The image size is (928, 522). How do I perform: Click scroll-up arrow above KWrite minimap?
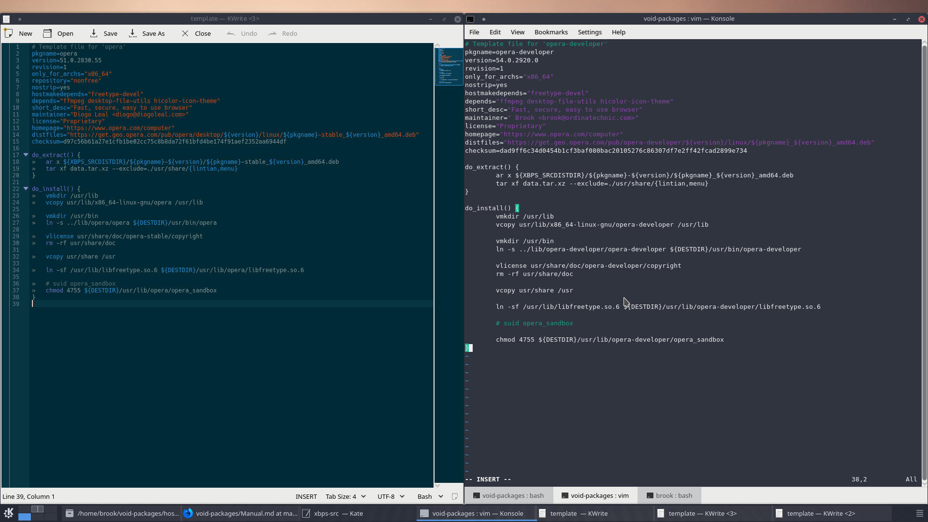pyautogui.click(x=437, y=45)
